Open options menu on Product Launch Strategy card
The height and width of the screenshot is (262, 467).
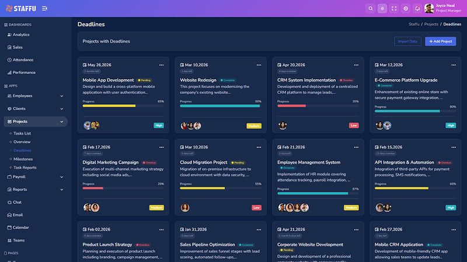(162, 229)
